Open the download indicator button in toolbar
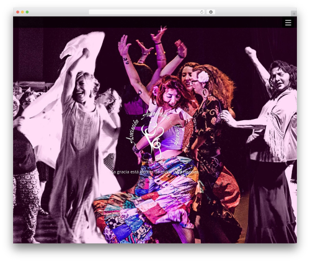Image resolution: width=310 pixels, height=262 pixels. (x=211, y=12)
